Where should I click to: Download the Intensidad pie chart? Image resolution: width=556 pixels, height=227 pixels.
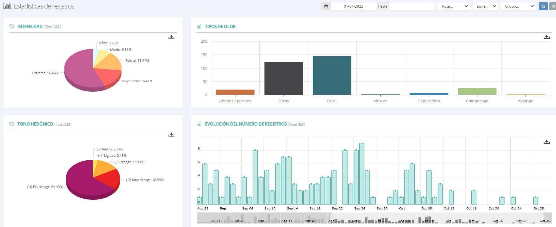[x=171, y=37]
